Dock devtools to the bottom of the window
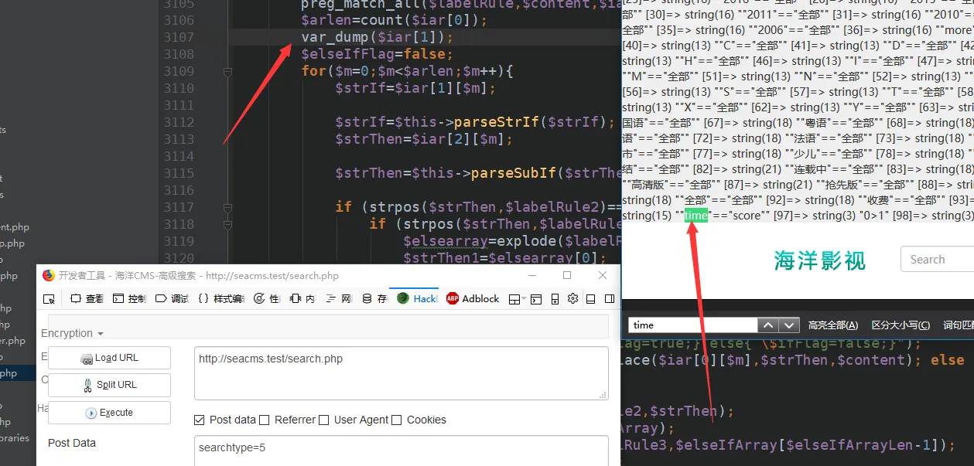This screenshot has height=466, width=974. pyautogui.click(x=590, y=299)
